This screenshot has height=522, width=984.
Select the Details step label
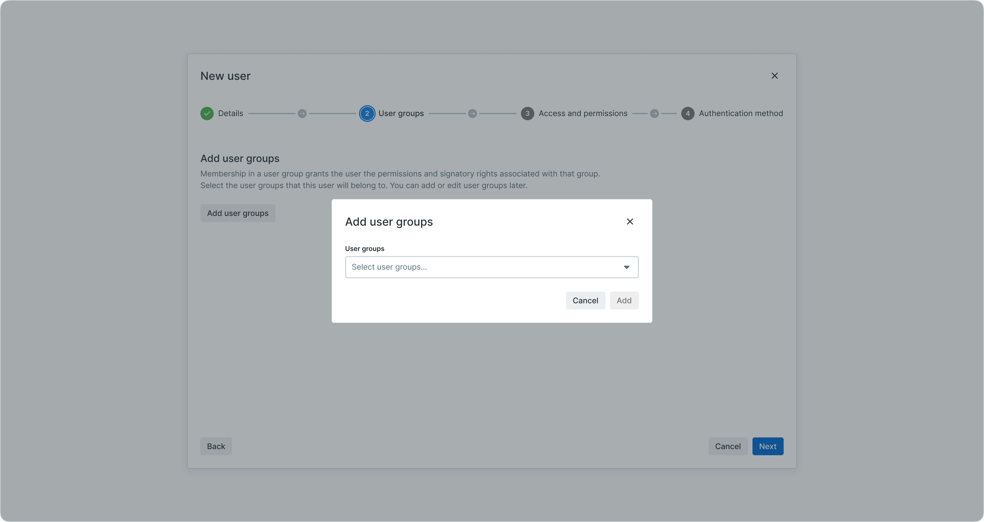click(x=230, y=114)
